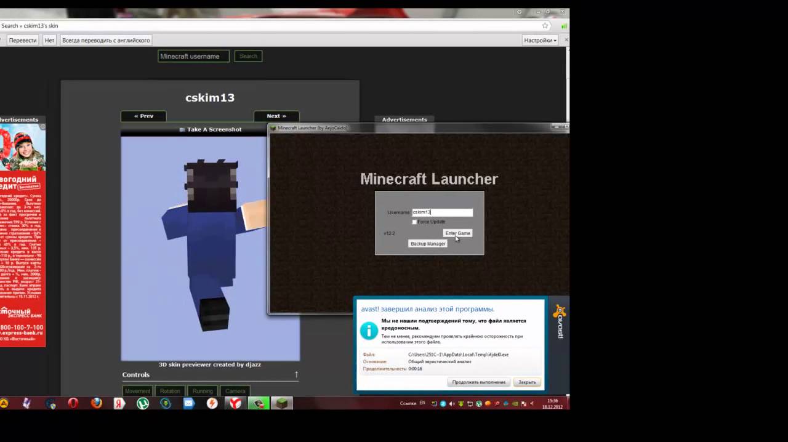Click the Ссылки toolbar label in taskbar

pos(408,403)
